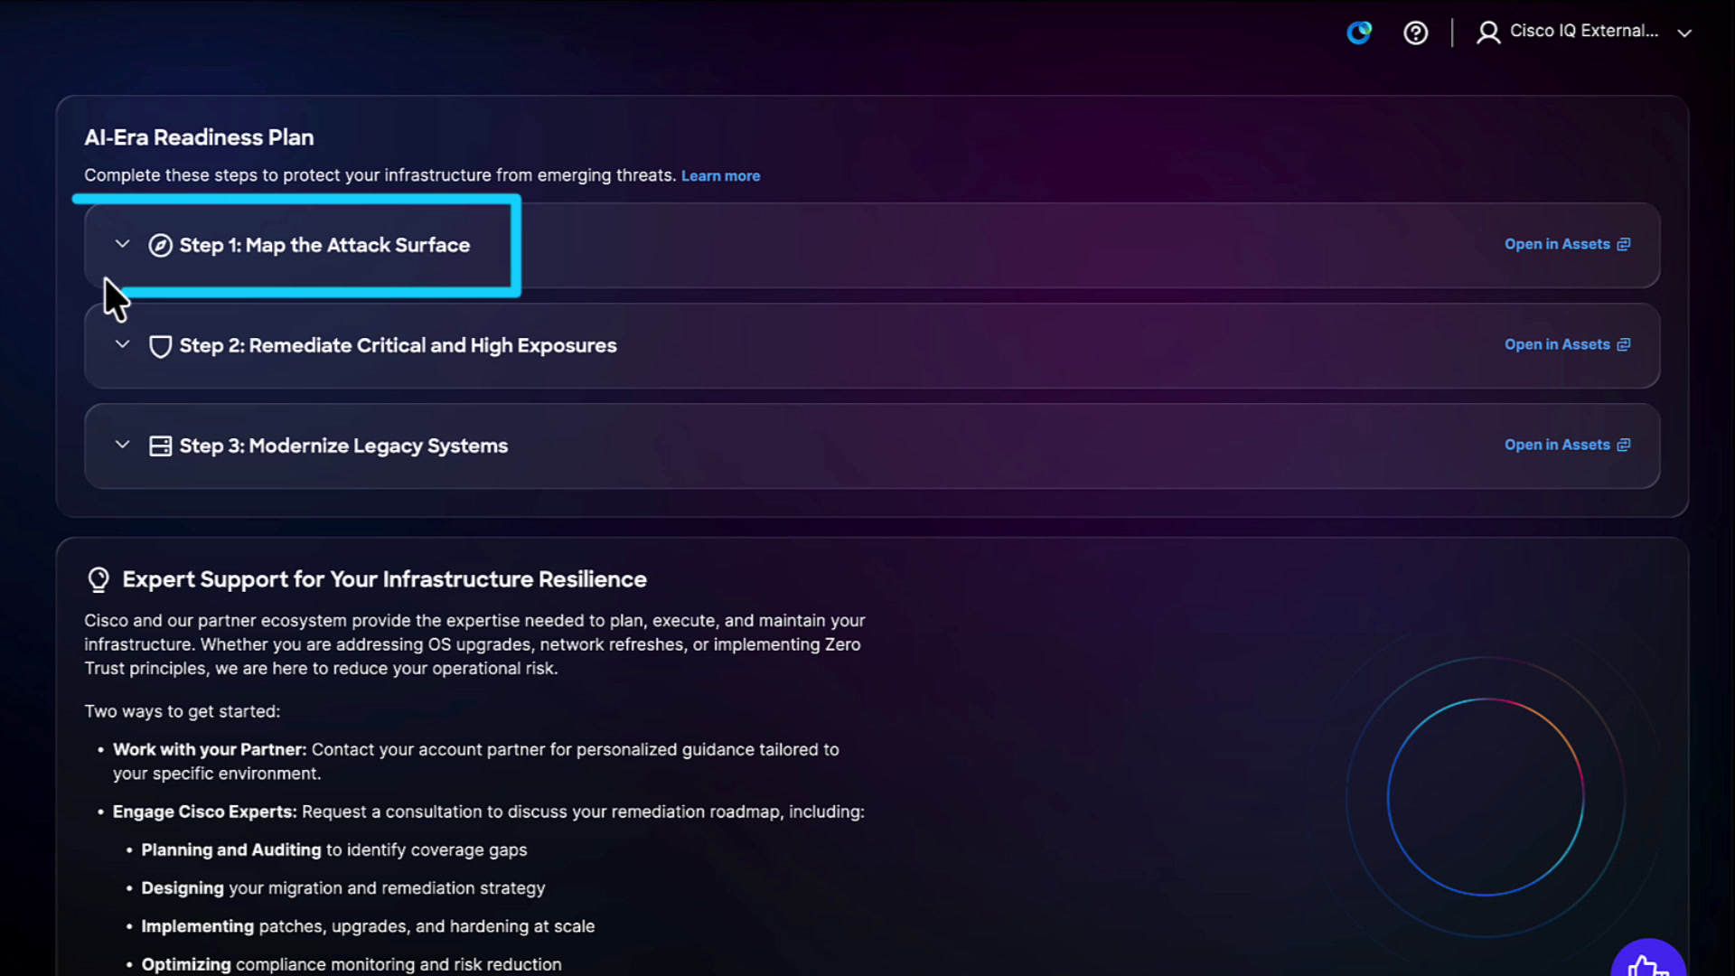
Task: Click the lightbulb icon beside Expert Support
Action: coord(98,579)
